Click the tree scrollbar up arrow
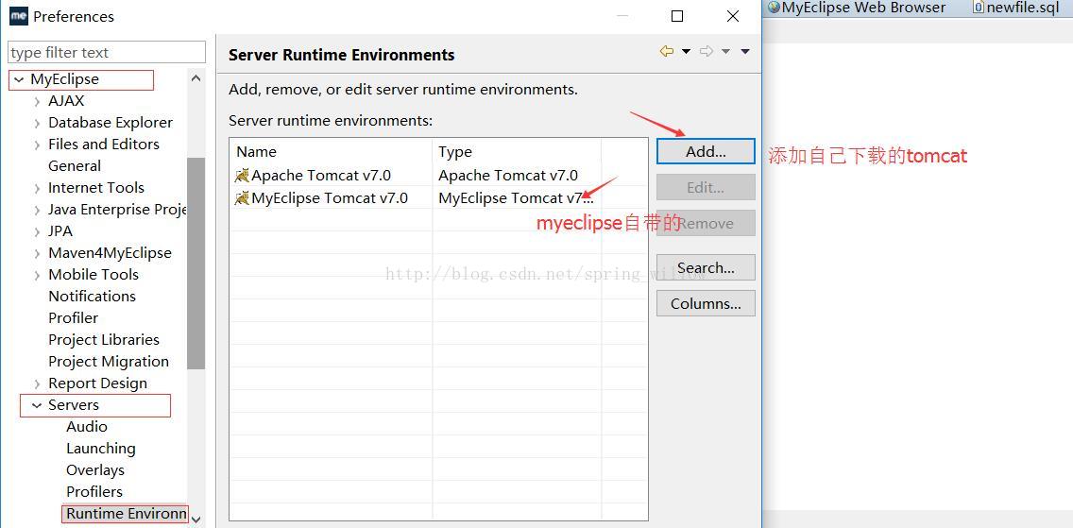 point(196,78)
